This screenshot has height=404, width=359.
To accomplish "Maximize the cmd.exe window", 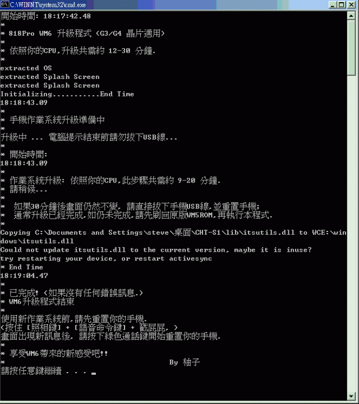I will [342, 5].
